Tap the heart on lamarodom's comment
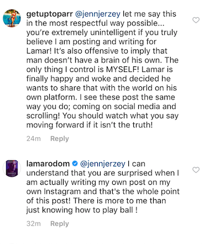The image size is (209, 244). tap(196, 170)
